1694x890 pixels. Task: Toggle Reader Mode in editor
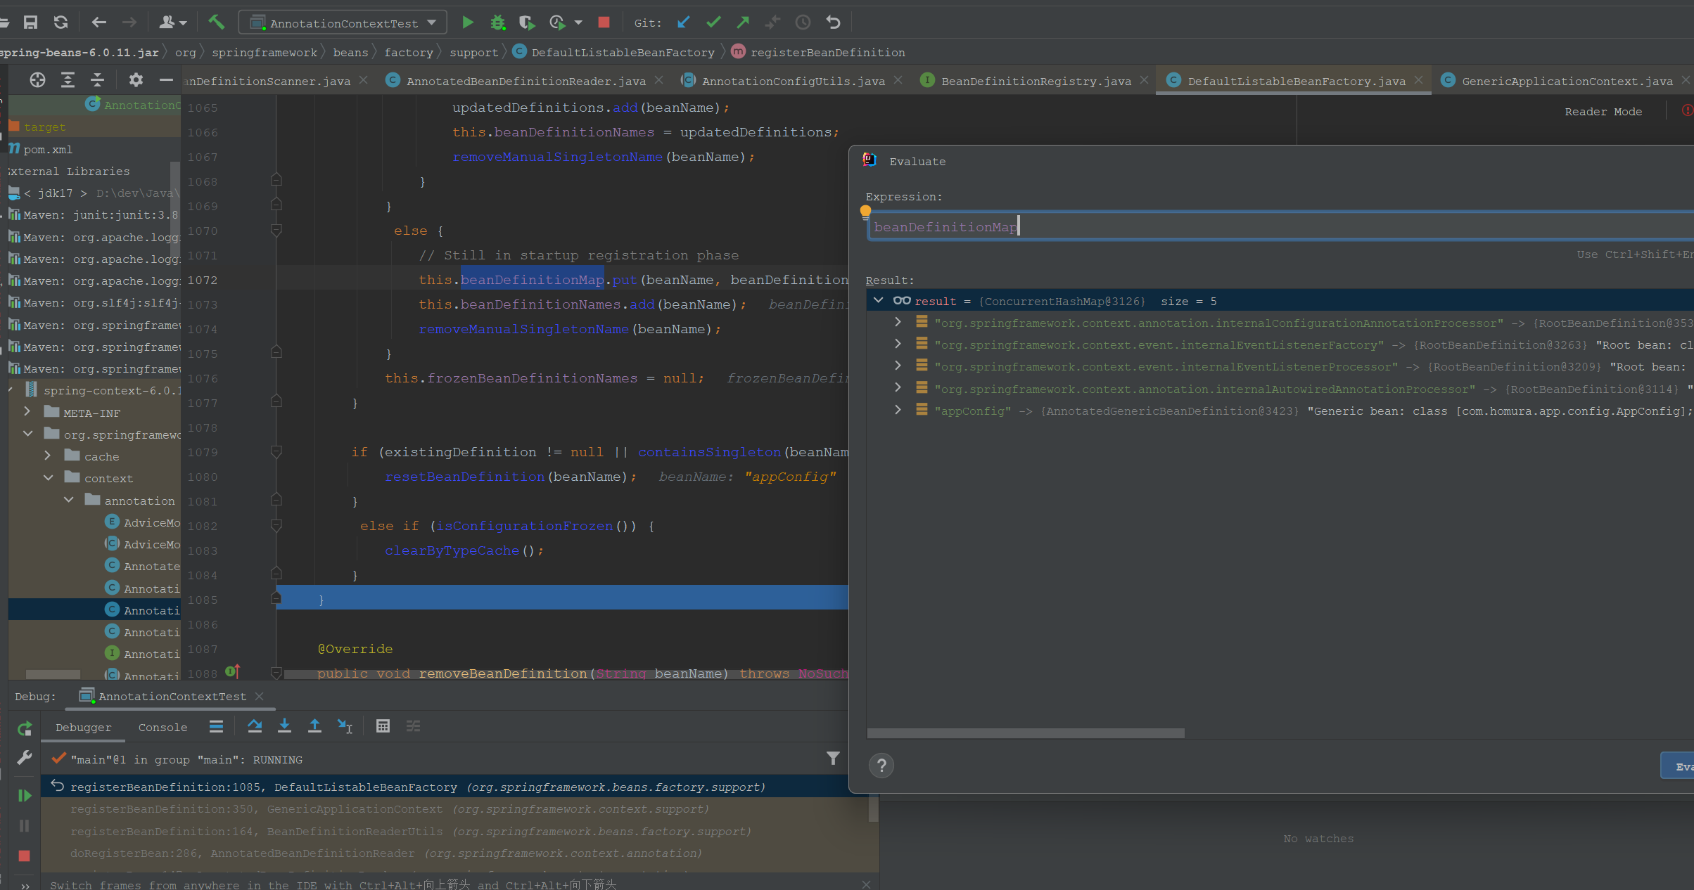[x=1603, y=112]
